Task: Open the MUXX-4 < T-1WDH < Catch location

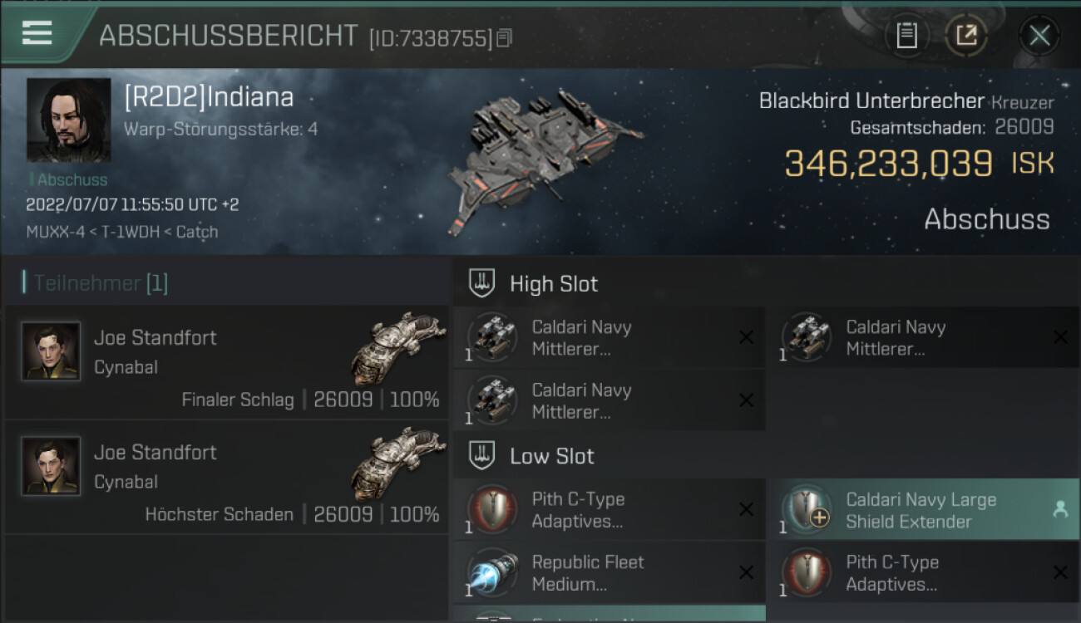Action: click(x=121, y=232)
